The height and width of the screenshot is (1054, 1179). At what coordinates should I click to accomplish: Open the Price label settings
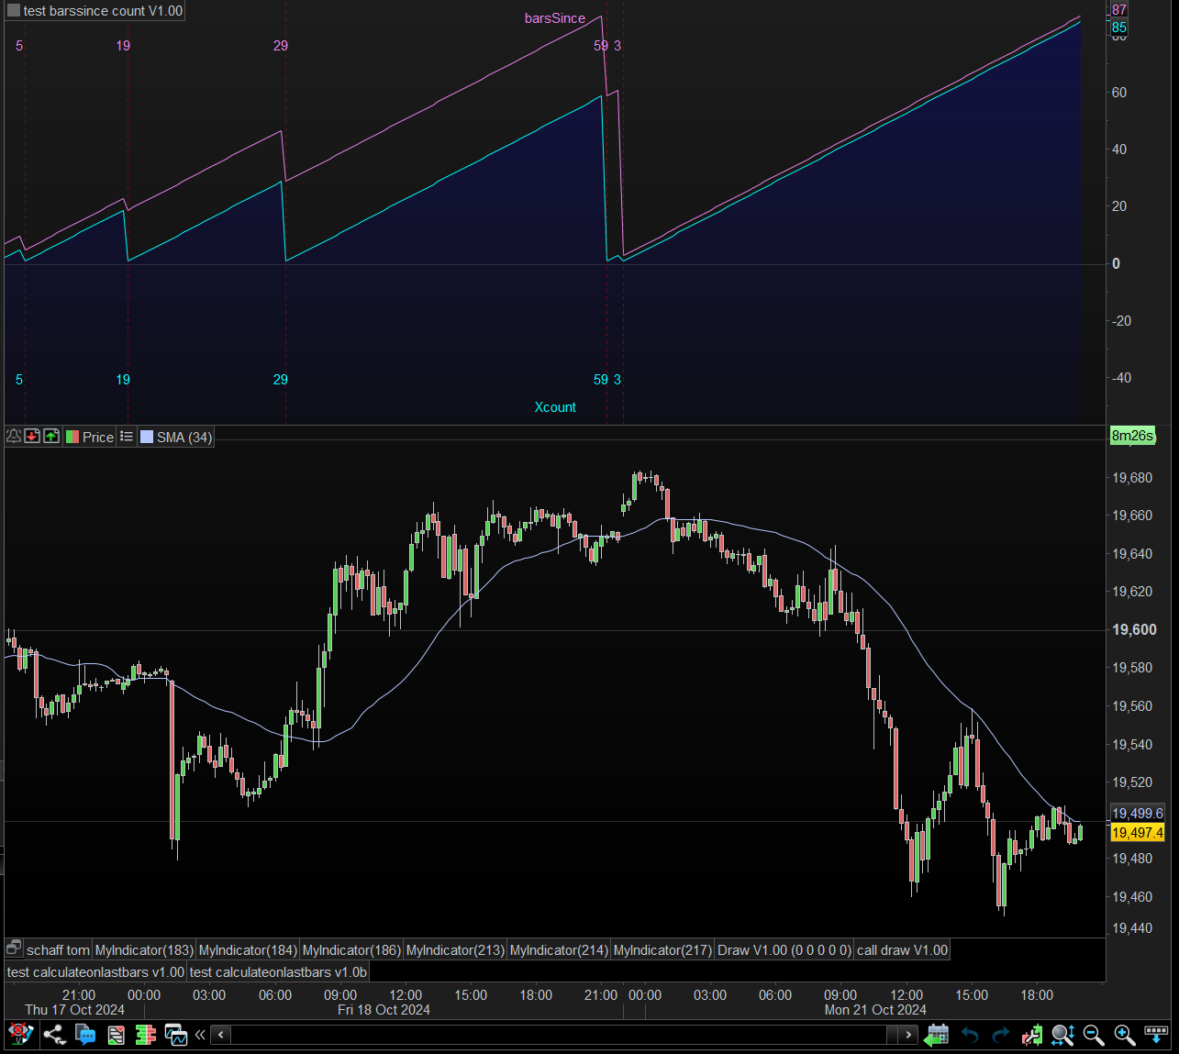[x=98, y=438]
